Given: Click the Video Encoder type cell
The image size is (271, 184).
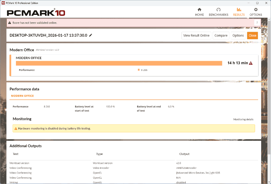Looking at the screenshot, I should click(x=101, y=168).
